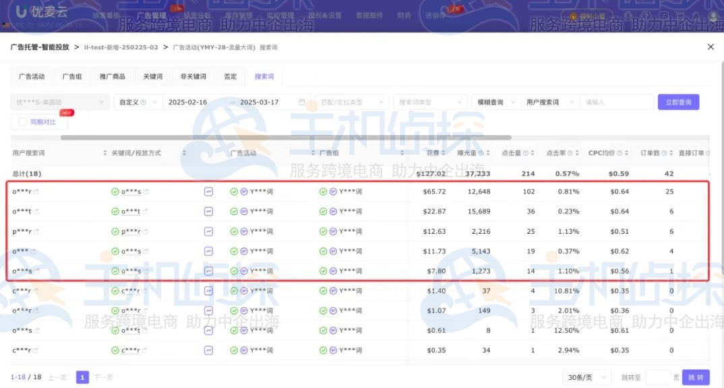Viewport: 724px width, 388px height.
Task: Click the info icon next to the 曝光量 column header
Action: (480, 153)
